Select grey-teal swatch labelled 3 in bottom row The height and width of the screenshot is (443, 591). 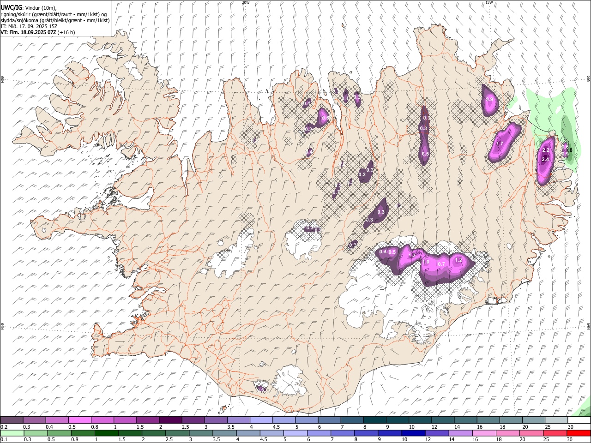200,433
